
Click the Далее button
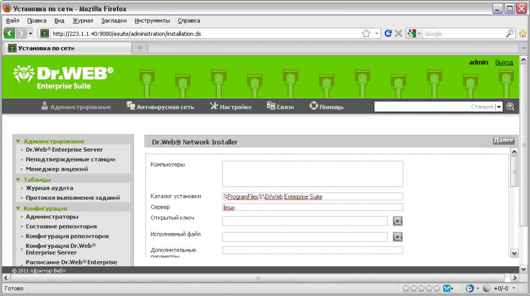tap(503, 140)
